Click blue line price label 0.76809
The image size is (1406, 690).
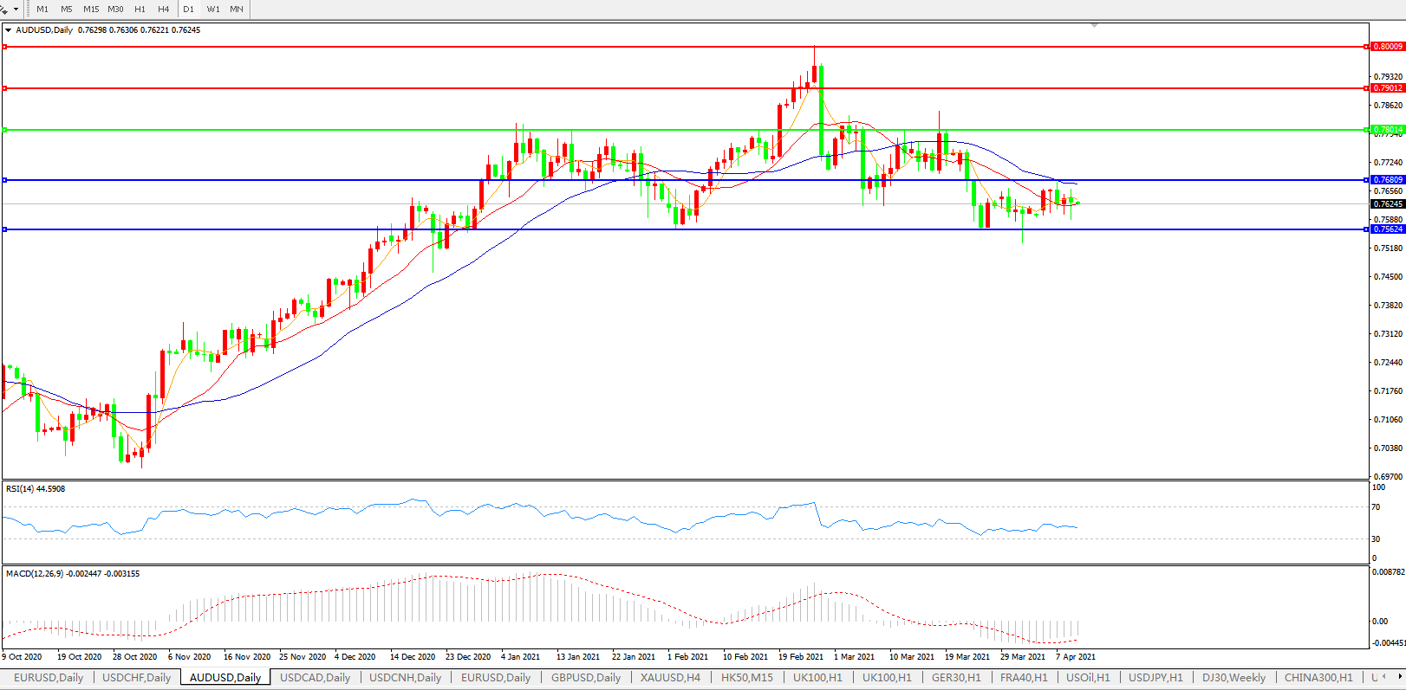(1388, 180)
